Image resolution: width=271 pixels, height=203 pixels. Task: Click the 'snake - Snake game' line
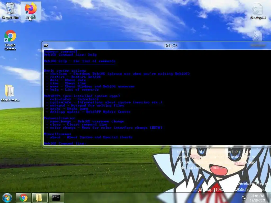click(67, 109)
